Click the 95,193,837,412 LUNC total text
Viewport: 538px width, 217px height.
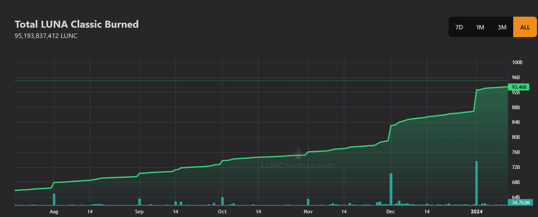tap(46, 36)
